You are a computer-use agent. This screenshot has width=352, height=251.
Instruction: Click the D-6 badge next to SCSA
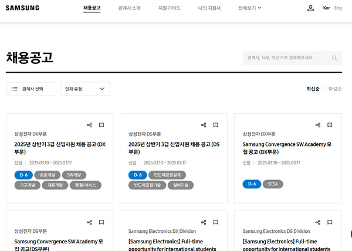252,184
